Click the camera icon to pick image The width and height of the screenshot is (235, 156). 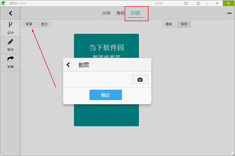pyautogui.click(x=140, y=79)
